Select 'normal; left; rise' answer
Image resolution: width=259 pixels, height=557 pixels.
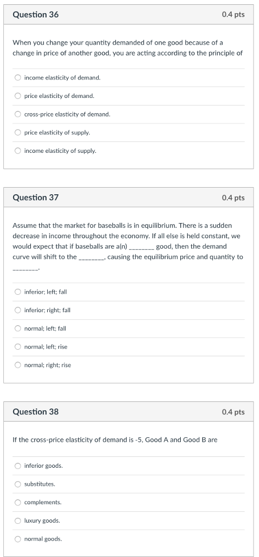tap(18, 346)
